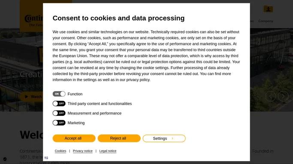293x164 pixels.
Task: Go to previous carousel slide arrow
Action: [270, 96]
